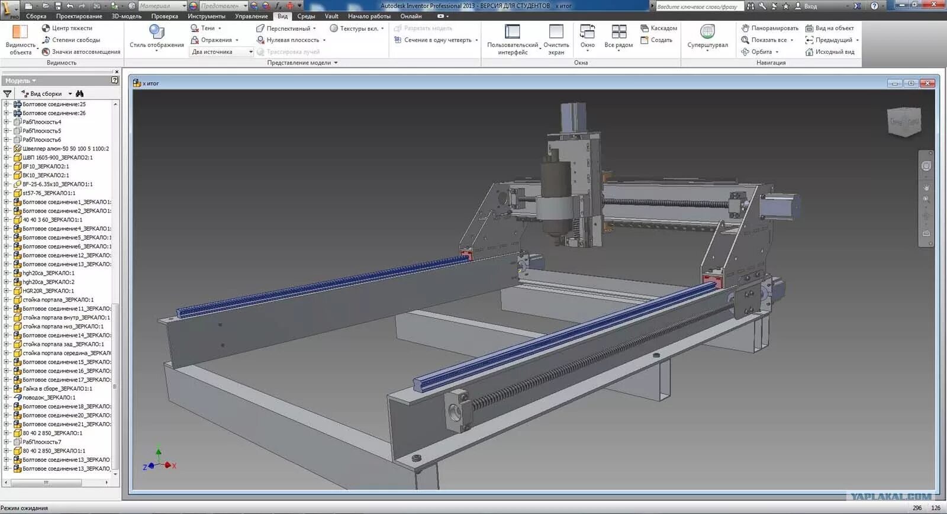Select the Orbit (Орбита) tool
947x514 pixels.
[760, 52]
